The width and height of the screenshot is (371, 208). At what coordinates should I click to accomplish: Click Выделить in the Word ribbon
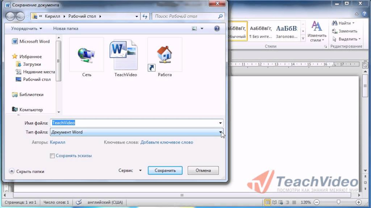[x=346, y=39]
